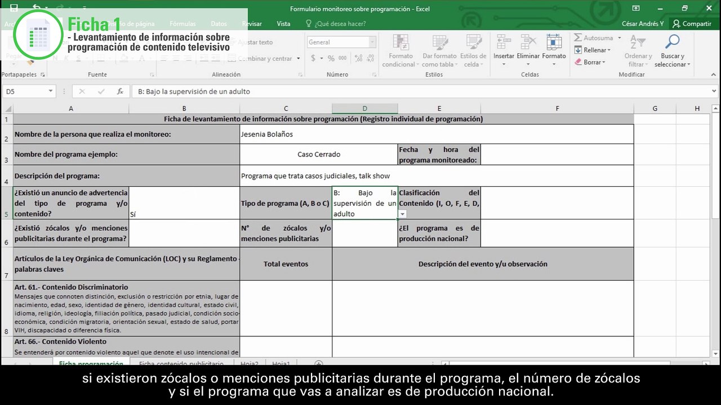Click the Tipo de programa (A, B o C) cell
721x405 pixels.
point(286,203)
